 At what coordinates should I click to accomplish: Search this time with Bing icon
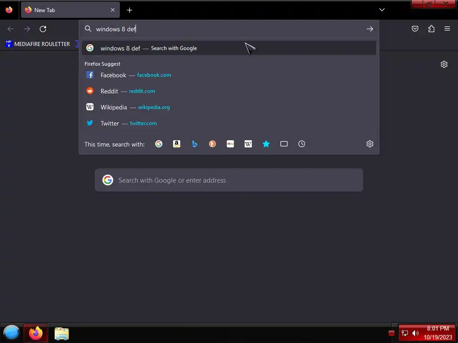pyautogui.click(x=195, y=144)
